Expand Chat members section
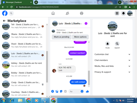The height and width of the screenshot is (103, 137). (112, 60)
